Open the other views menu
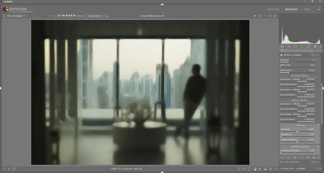 point(307,9)
